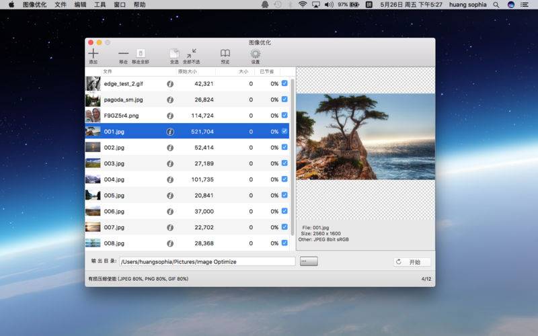Screen dimensions: 538x336
Task: Click the volume icon in menu bar
Action: click(328, 5)
